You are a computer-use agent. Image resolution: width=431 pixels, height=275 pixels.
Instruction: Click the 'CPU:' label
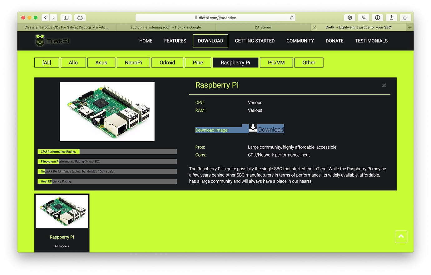click(x=200, y=102)
